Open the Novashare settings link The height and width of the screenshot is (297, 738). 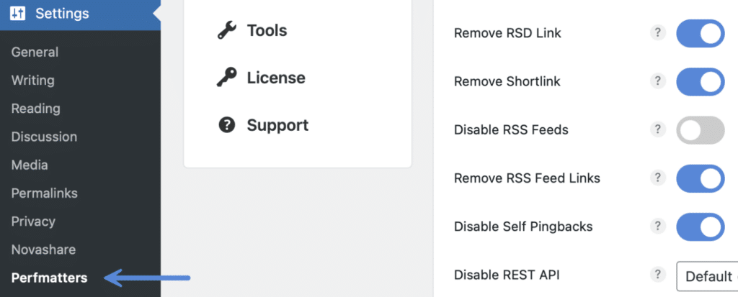coord(43,250)
